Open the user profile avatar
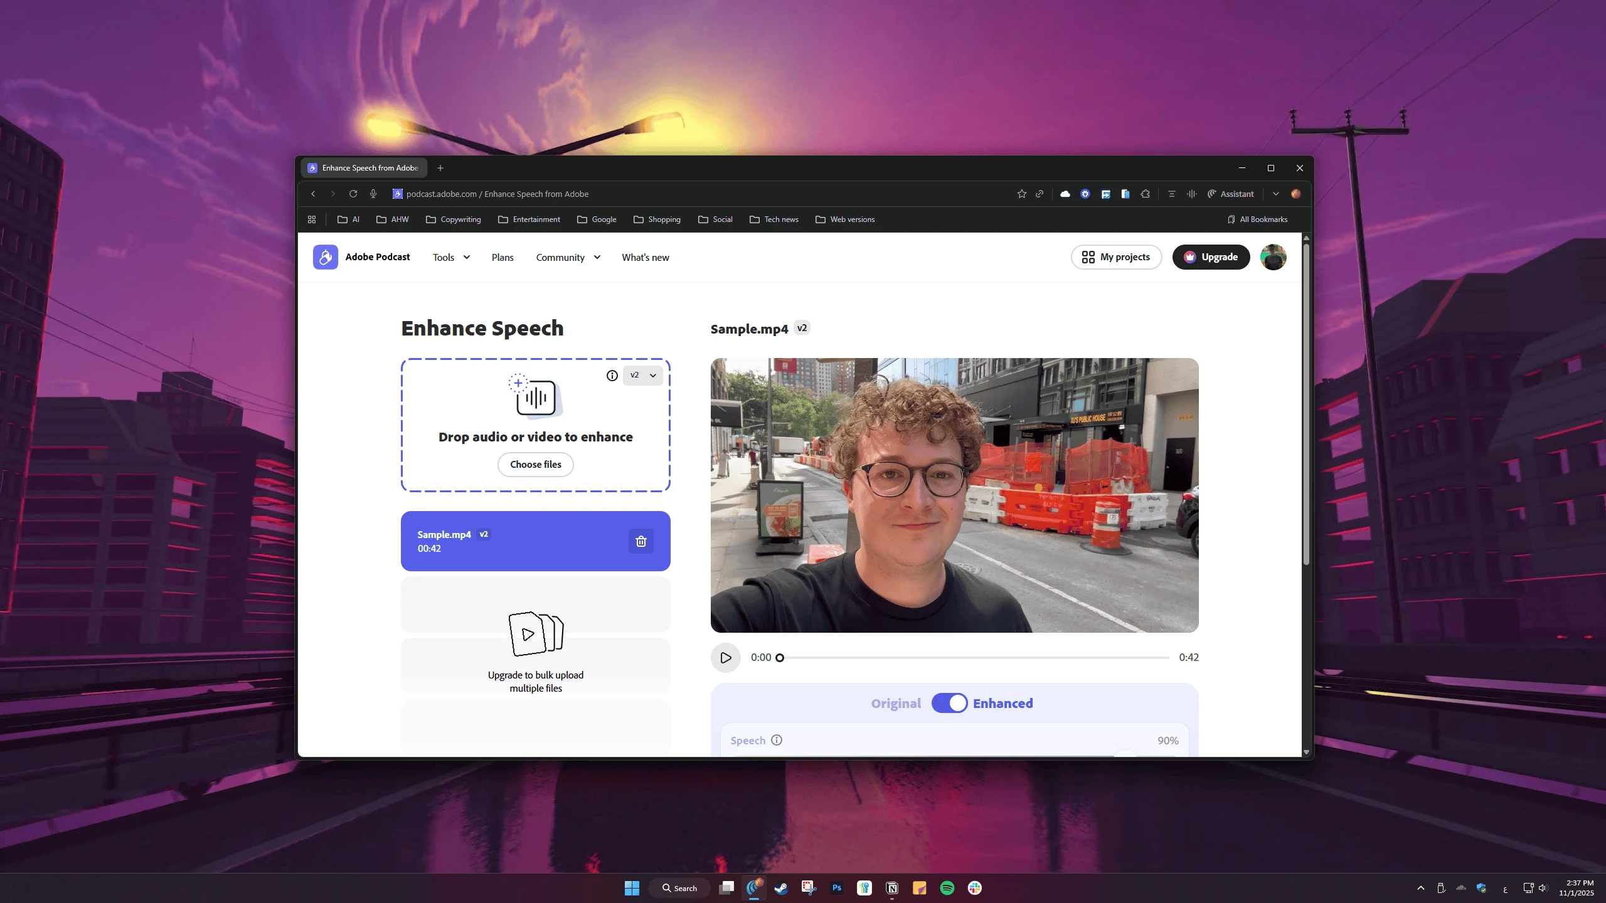Image resolution: width=1606 pixels, height=903 pixels. [x=1273, y=257]
